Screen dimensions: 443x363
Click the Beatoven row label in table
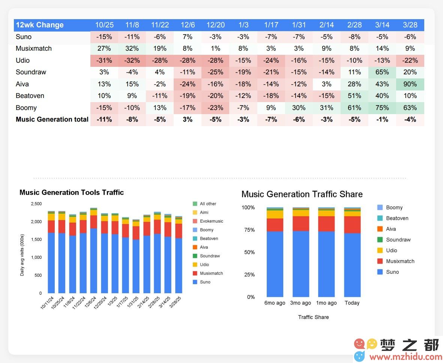coord(30,96)
